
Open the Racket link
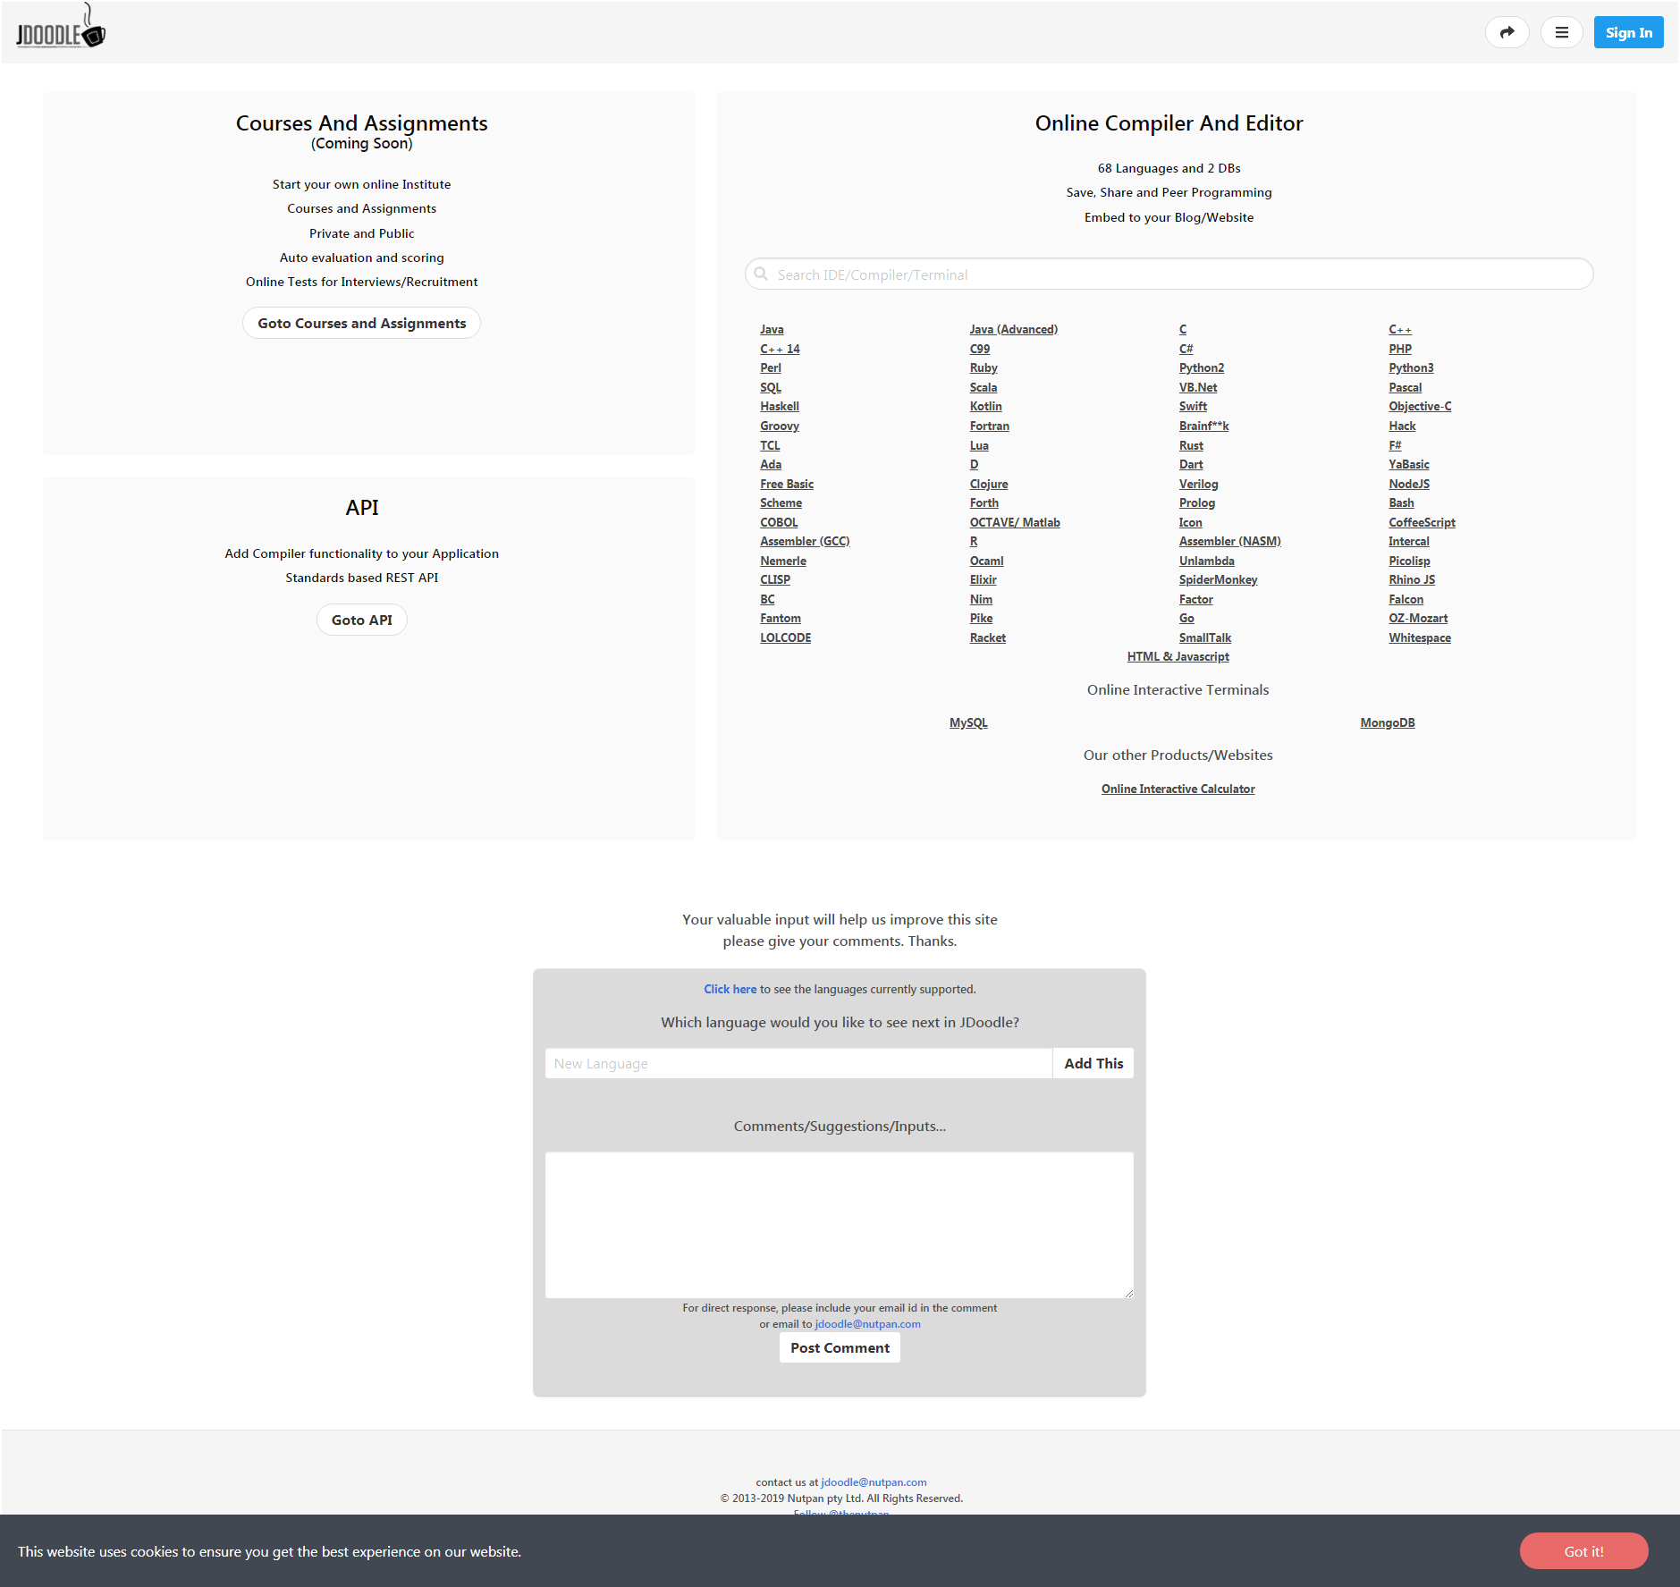[987, 638]
